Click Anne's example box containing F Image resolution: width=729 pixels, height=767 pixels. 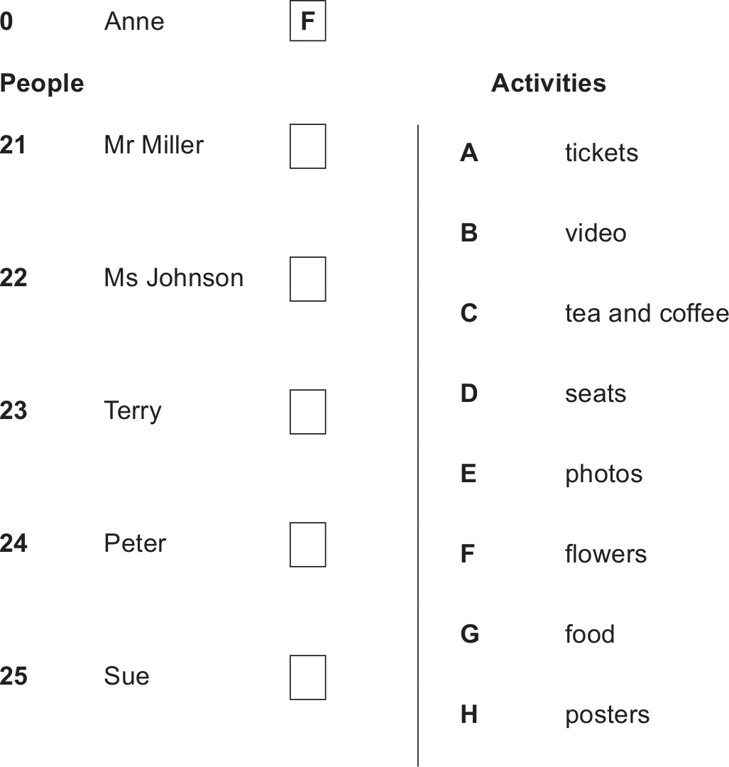point(307,23)
